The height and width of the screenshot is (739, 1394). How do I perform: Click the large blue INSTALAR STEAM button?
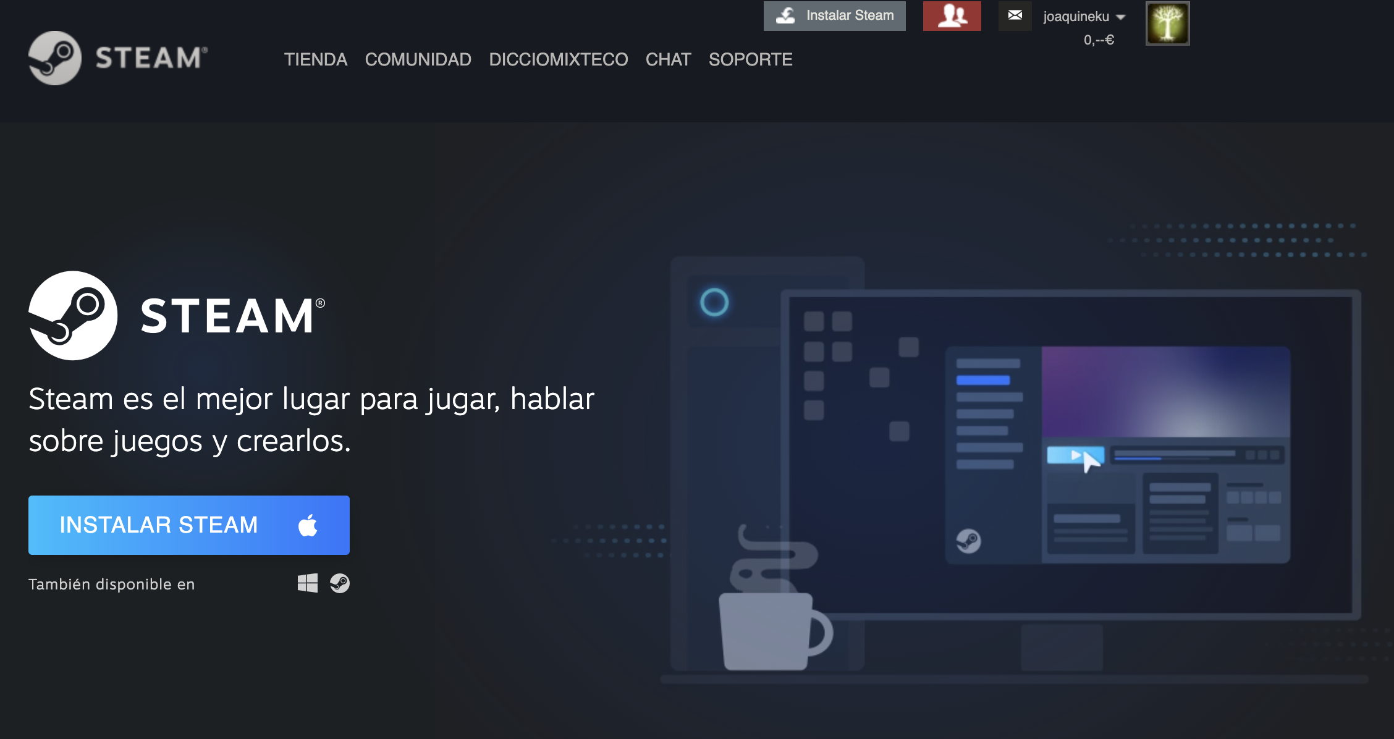click(x=189, y=525)
